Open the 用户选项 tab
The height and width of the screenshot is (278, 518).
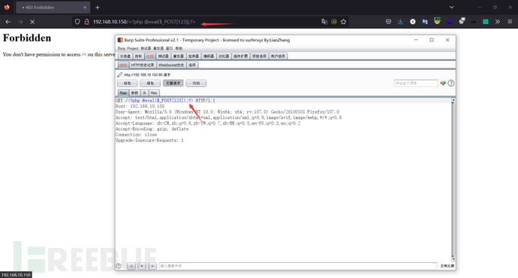(x=279, y=56)
